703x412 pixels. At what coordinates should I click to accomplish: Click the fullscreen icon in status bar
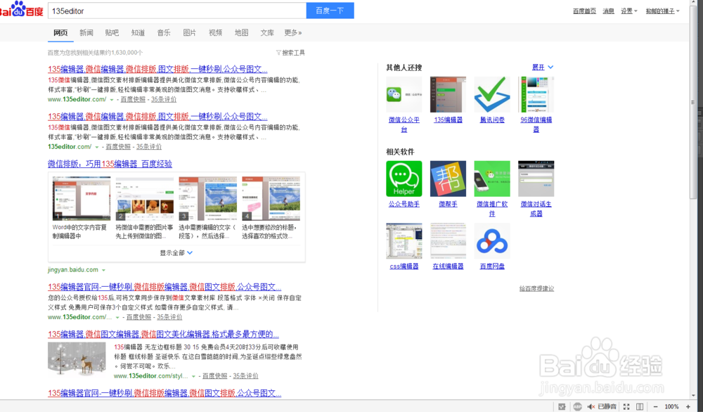click(626, 406)
